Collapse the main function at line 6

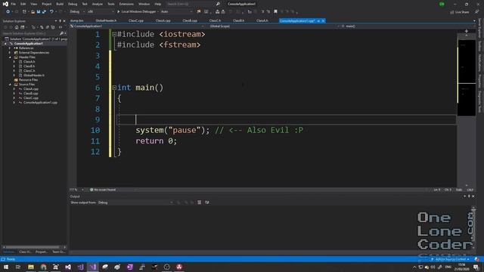[114, 88]
